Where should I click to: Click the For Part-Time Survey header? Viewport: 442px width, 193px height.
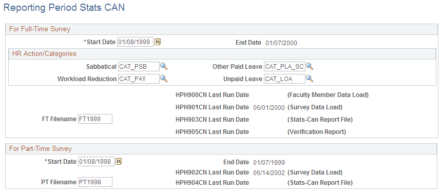pyautogui.click(x=41, y=148)
